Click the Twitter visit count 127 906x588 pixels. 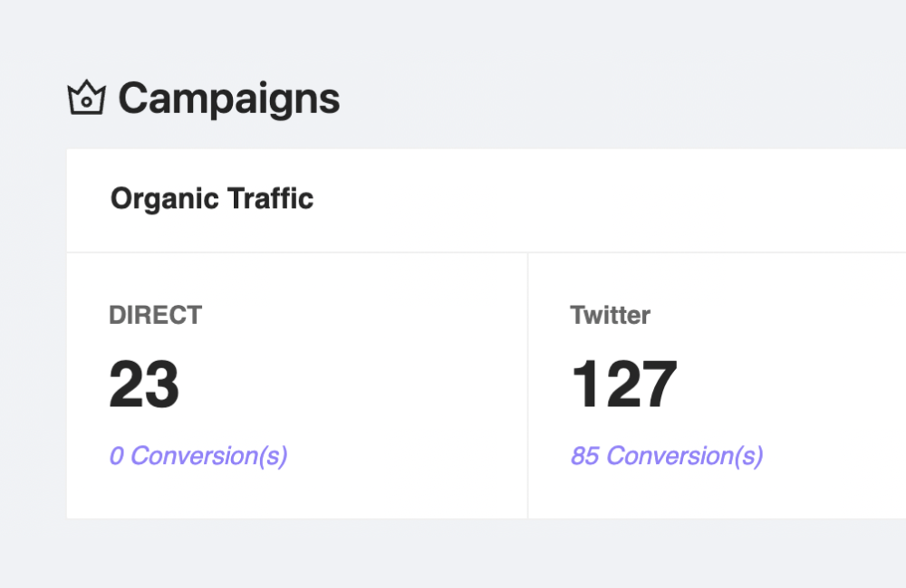[x=623, y=384]
